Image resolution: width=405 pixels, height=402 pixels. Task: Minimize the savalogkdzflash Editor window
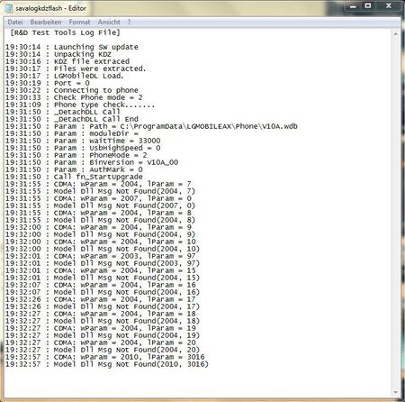[x=353, y=6]
